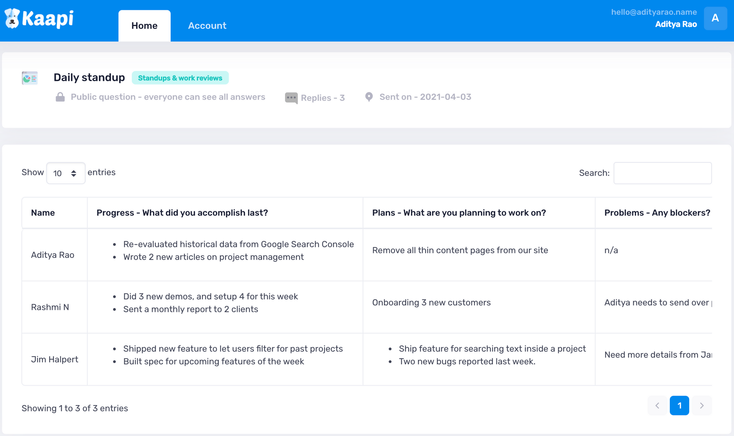Click the location pin icon near Sent on

[369, 97]
